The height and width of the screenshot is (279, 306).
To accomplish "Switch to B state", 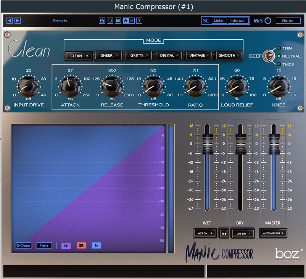I will (x=132, y=21).
